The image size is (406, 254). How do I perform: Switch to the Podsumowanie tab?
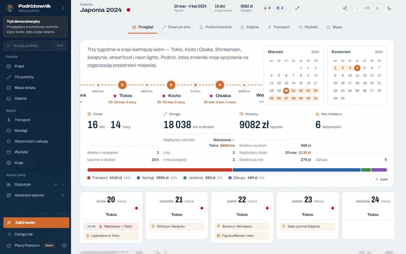coord(216,27)
